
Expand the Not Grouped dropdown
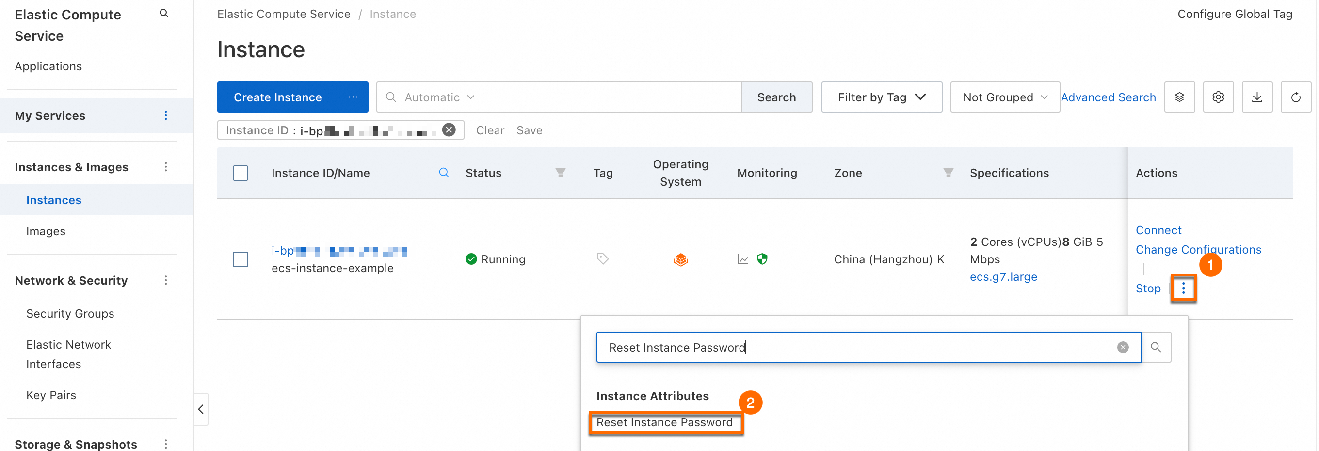pos(1005,97)
